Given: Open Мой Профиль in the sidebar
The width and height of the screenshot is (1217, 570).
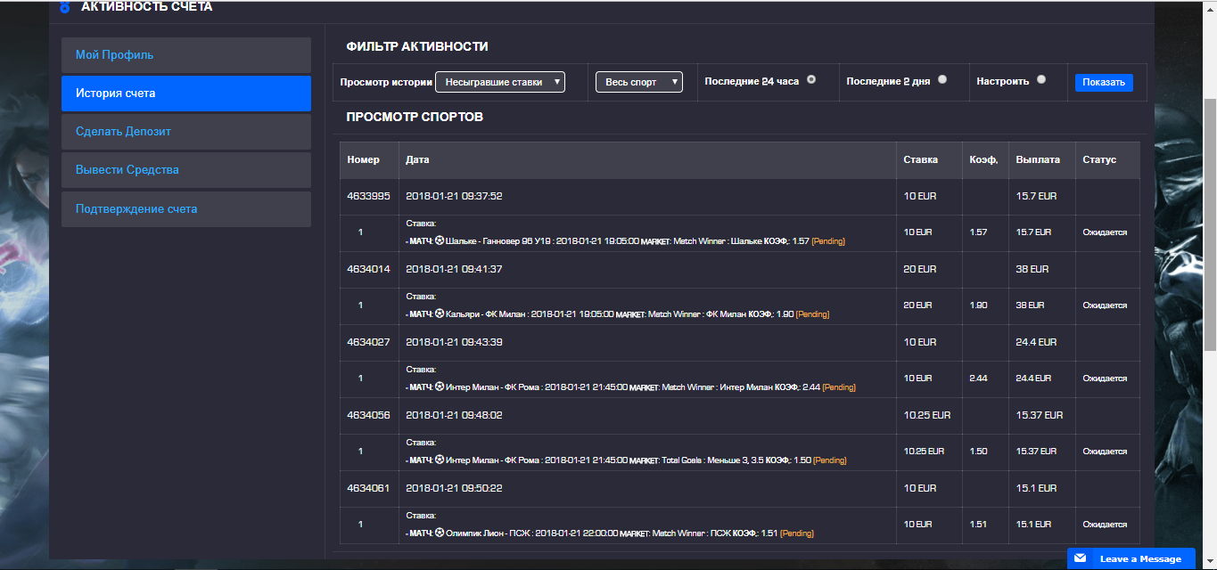Looking at the screenshot, I should (x=186, y=55).
